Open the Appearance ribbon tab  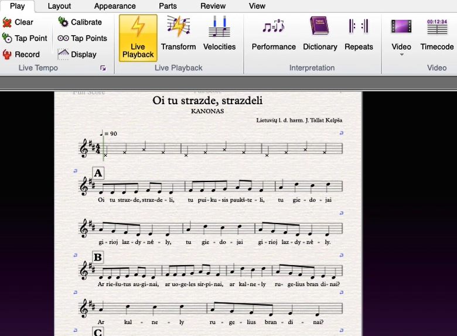click(x=115, y=6)
